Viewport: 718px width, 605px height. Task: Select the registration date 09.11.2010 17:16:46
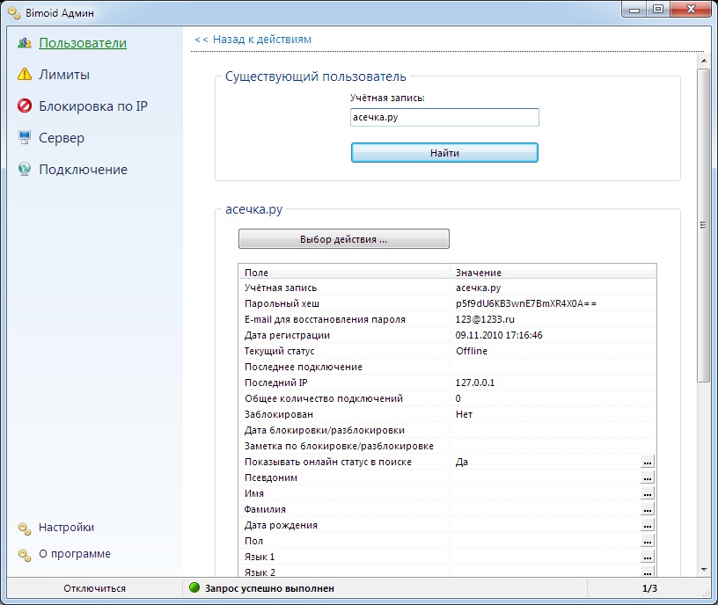click(x=499, y=335)
